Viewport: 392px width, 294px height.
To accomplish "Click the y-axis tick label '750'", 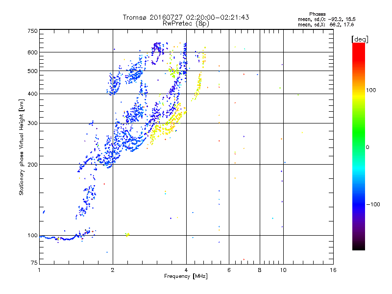I will click(x=32, y=31).
